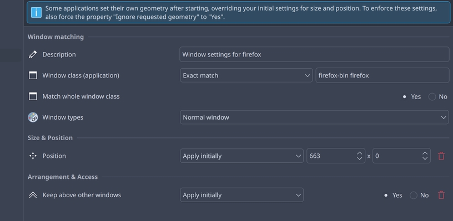The image size is (453, 221).
Task: Open the Position Apply initially dropdown
Action: (241, 156)
